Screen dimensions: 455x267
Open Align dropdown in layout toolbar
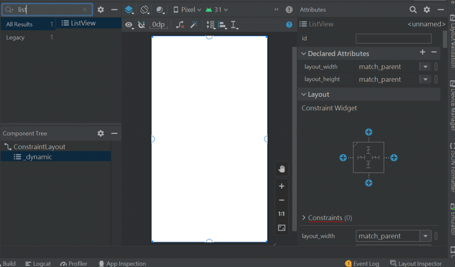coord(223,25)
